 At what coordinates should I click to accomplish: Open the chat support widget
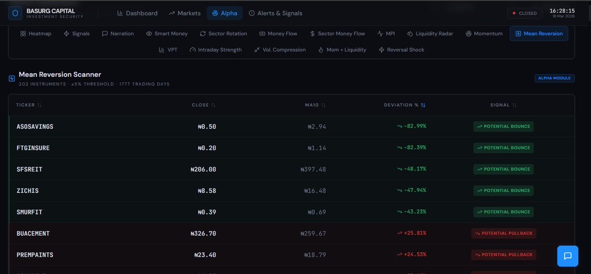pos(567,256)
